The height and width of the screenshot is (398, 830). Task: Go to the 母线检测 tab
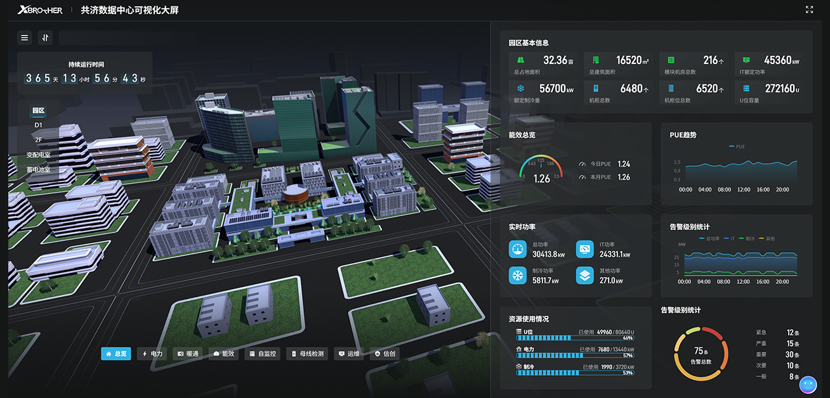tap(308, 354)
